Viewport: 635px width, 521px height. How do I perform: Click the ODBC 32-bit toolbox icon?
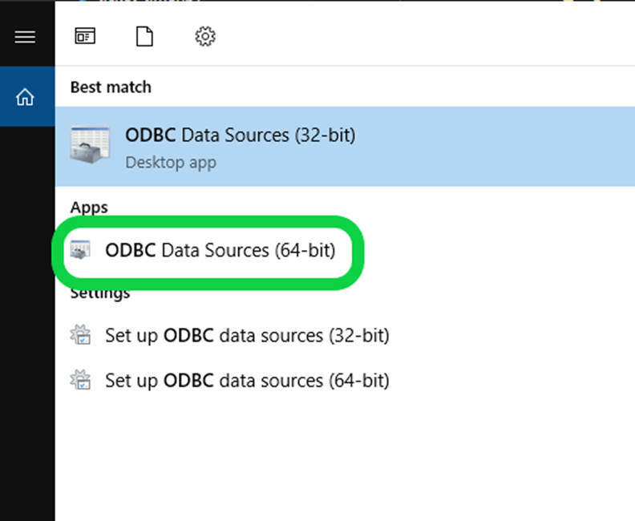click(90, 144)
